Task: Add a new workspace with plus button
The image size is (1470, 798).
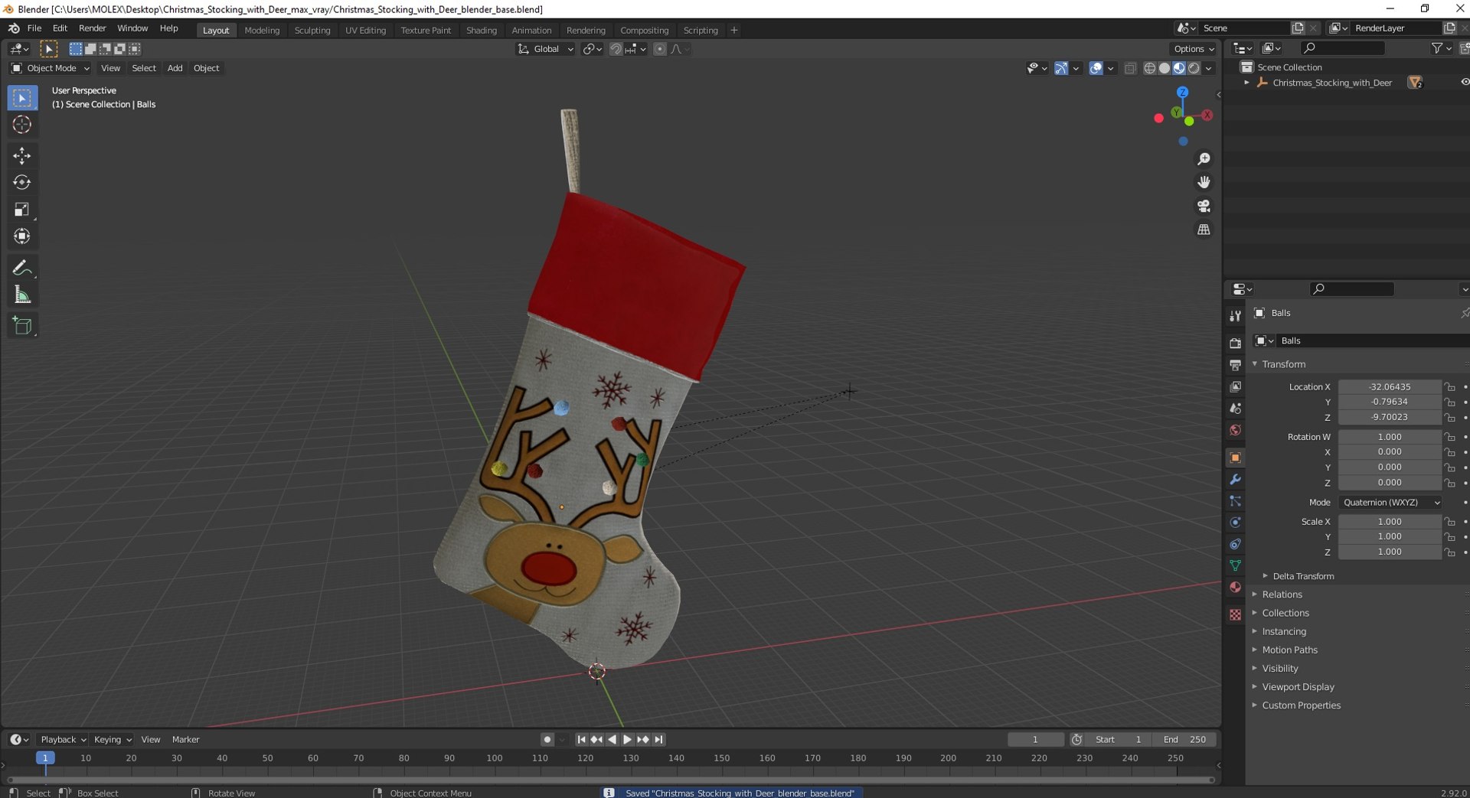Action: [x=734, y=30]
